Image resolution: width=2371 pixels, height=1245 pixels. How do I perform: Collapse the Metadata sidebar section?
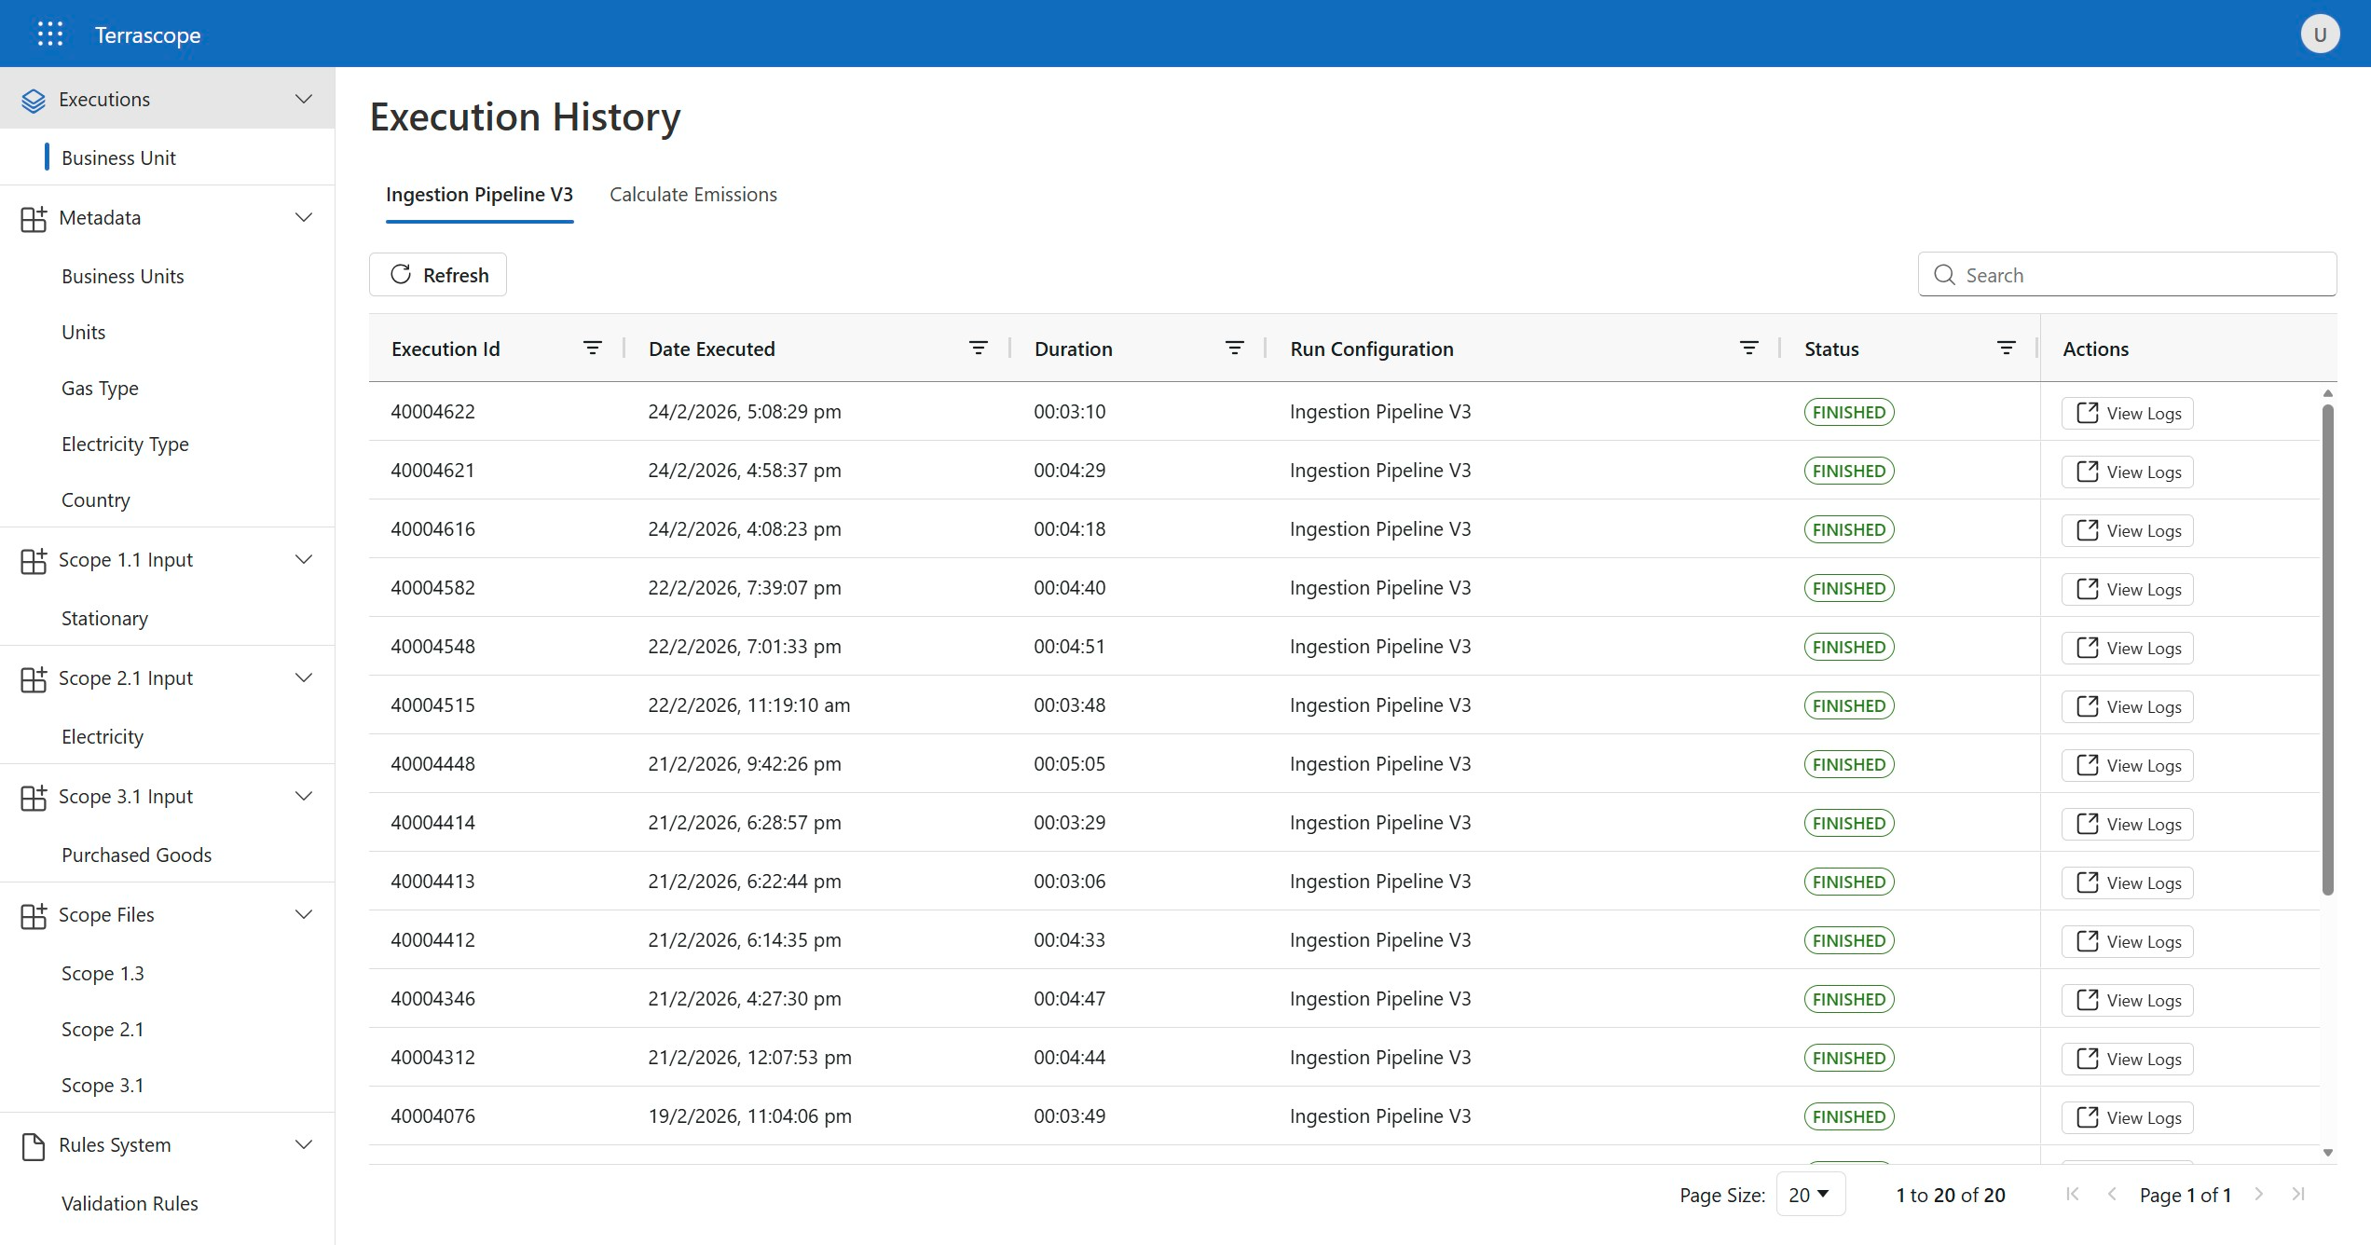tap(304, 218)
